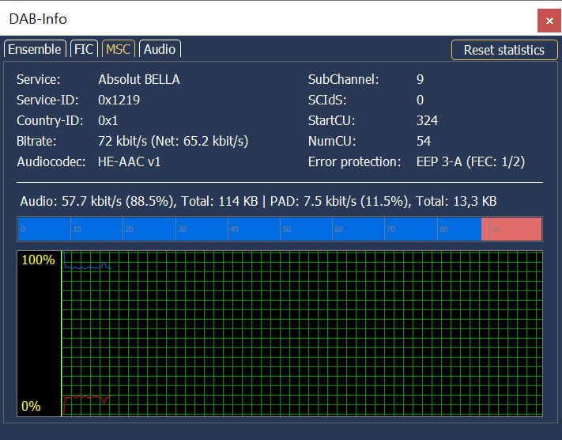Click the Audio and PAD statistics text line

[257, 202]
